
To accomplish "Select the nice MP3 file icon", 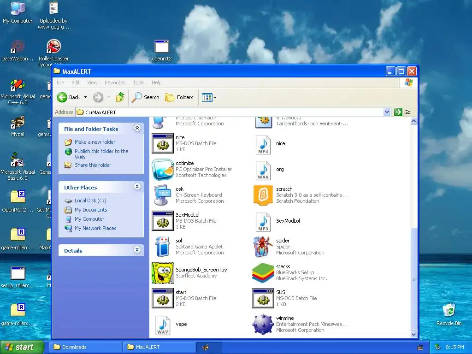I will coord(263,144).
